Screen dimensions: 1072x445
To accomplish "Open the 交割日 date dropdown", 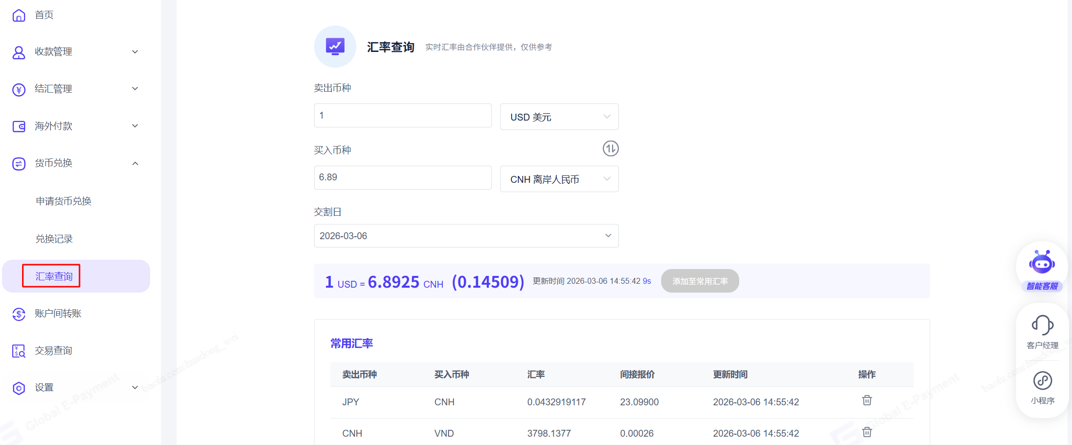I will 466,236.
